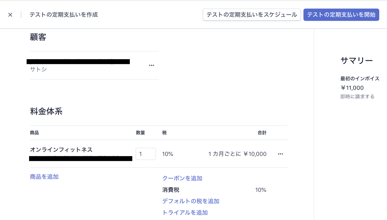Click customer name サトシ
This screenshot has height=220, width=387.
pos(38,69)
